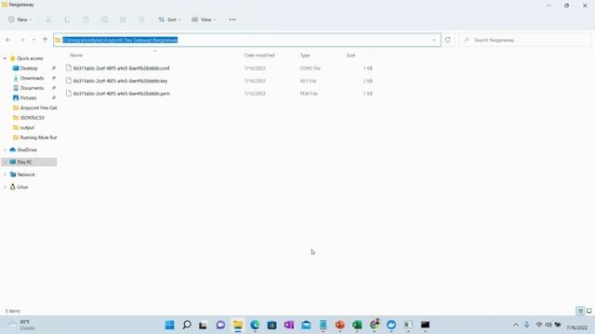Screen dimensions: 595x334
Task: Click the Cut icon in toolbar
Action: 48,19
